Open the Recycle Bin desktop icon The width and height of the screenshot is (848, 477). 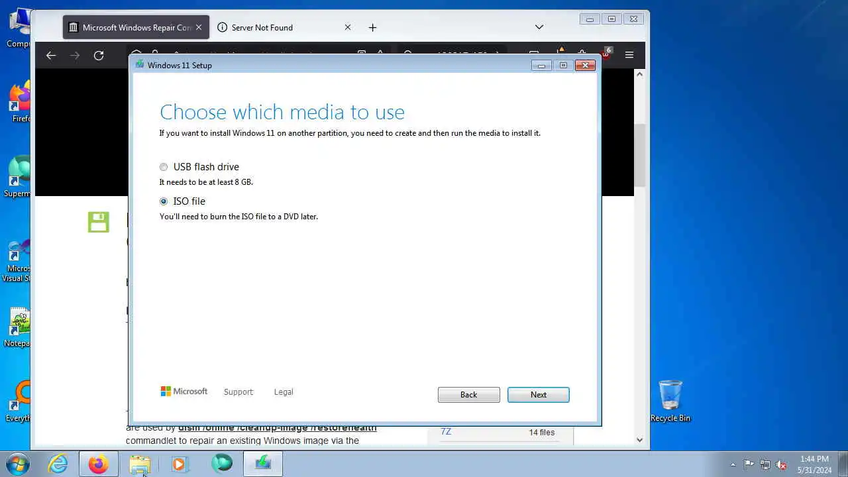click(x=670, y=401)
